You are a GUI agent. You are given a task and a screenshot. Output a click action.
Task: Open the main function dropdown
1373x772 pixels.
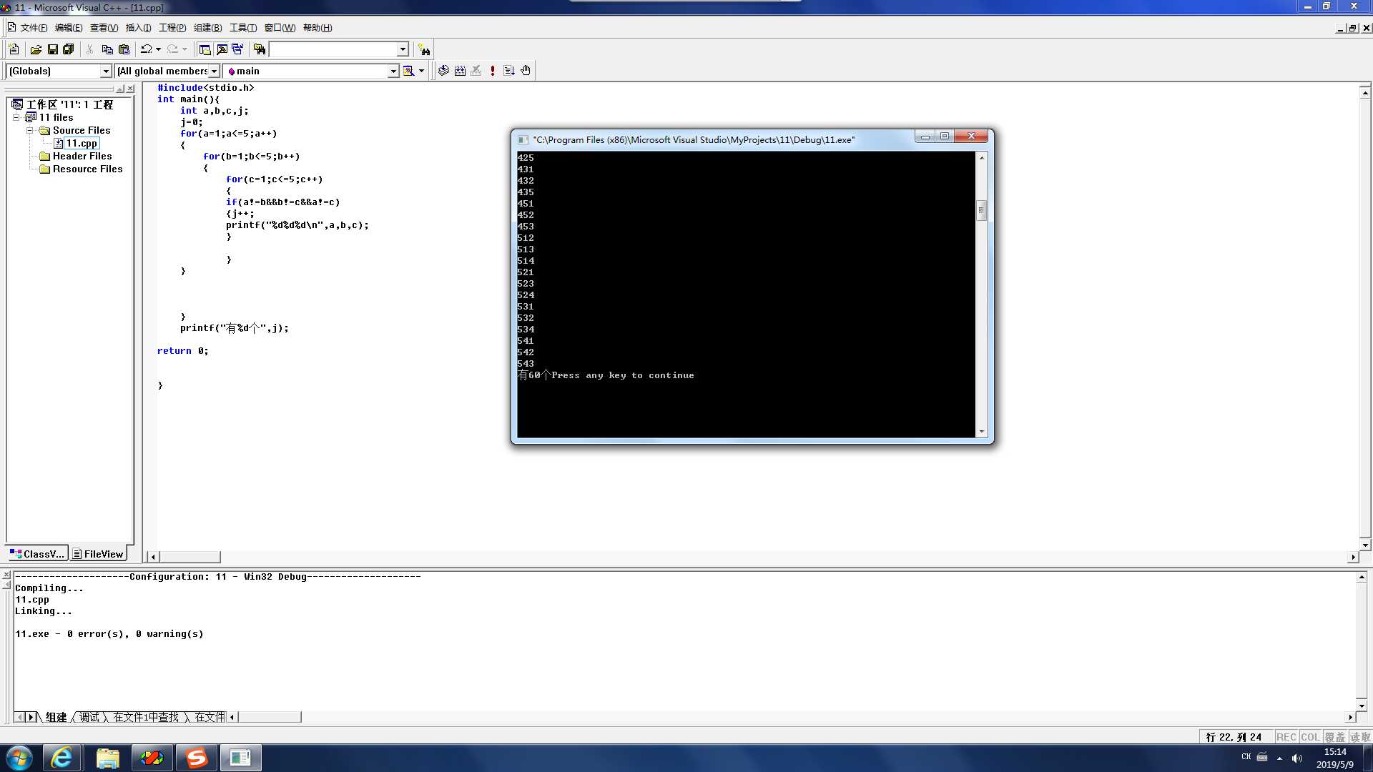pyautogui.click(x=393, y=71)
